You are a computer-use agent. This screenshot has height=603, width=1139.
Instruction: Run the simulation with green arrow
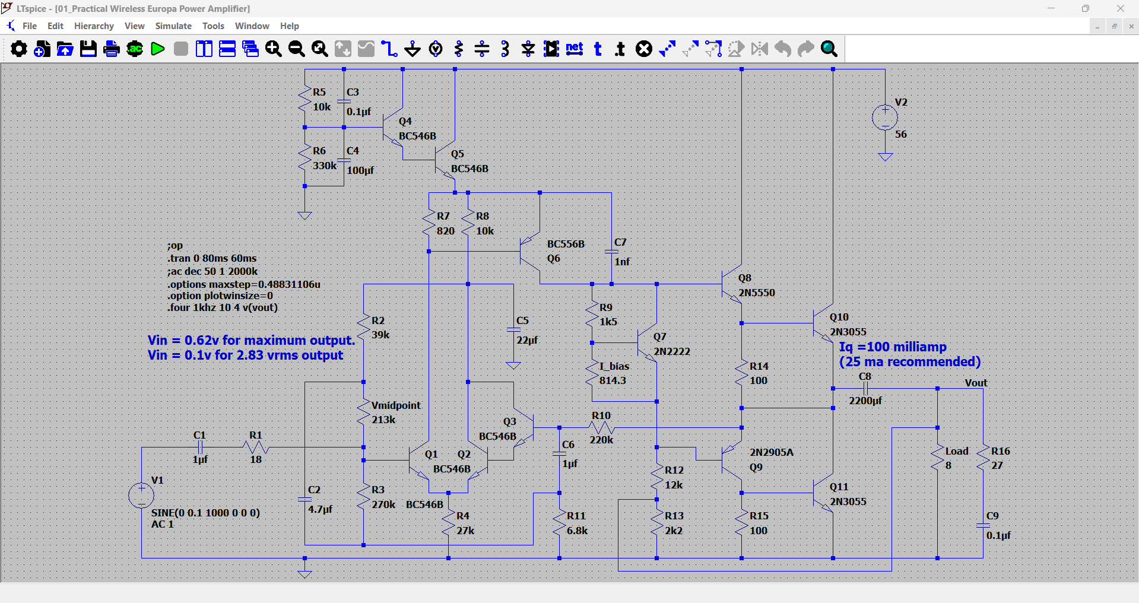tap(158, 49)
